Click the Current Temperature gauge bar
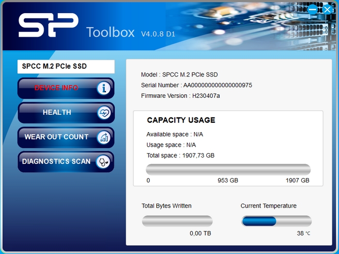This screenshot has height=254, width=339. [277, 221]
